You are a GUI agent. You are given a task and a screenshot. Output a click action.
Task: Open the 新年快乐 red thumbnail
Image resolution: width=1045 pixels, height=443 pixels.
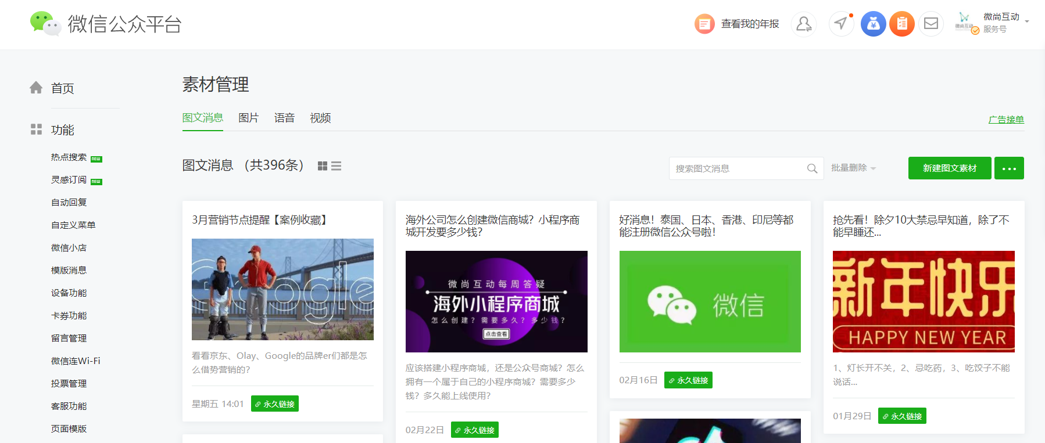(x=924, y=301)
